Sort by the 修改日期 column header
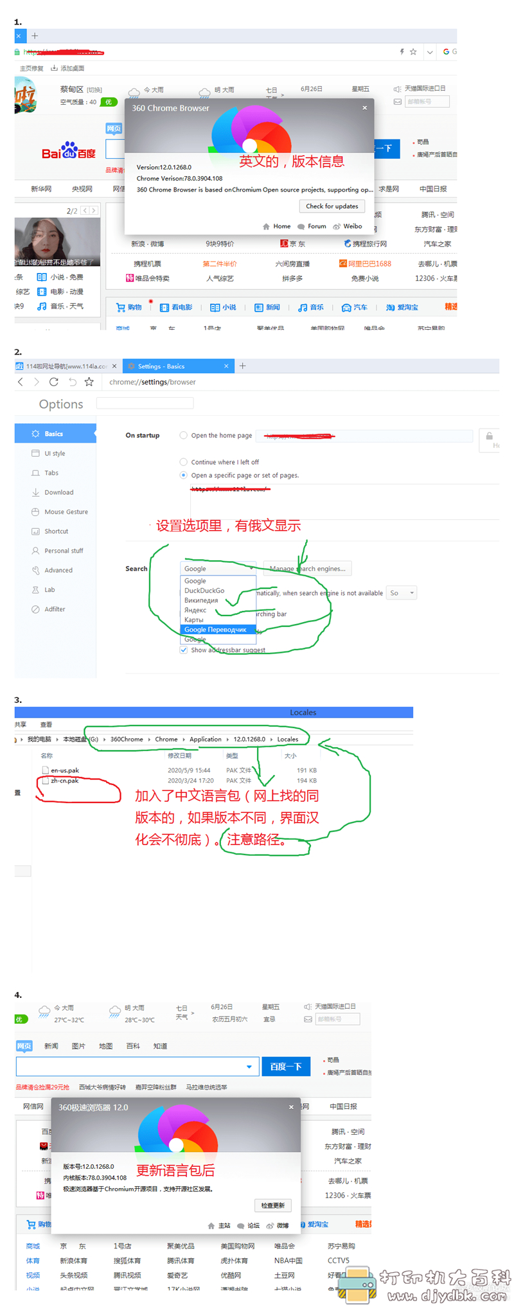514x1305 pixels. point(179,756)
